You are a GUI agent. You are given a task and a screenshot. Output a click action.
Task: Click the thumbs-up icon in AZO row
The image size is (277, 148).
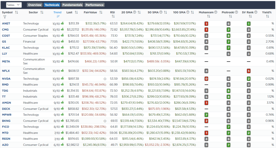[x=62, y=145]
